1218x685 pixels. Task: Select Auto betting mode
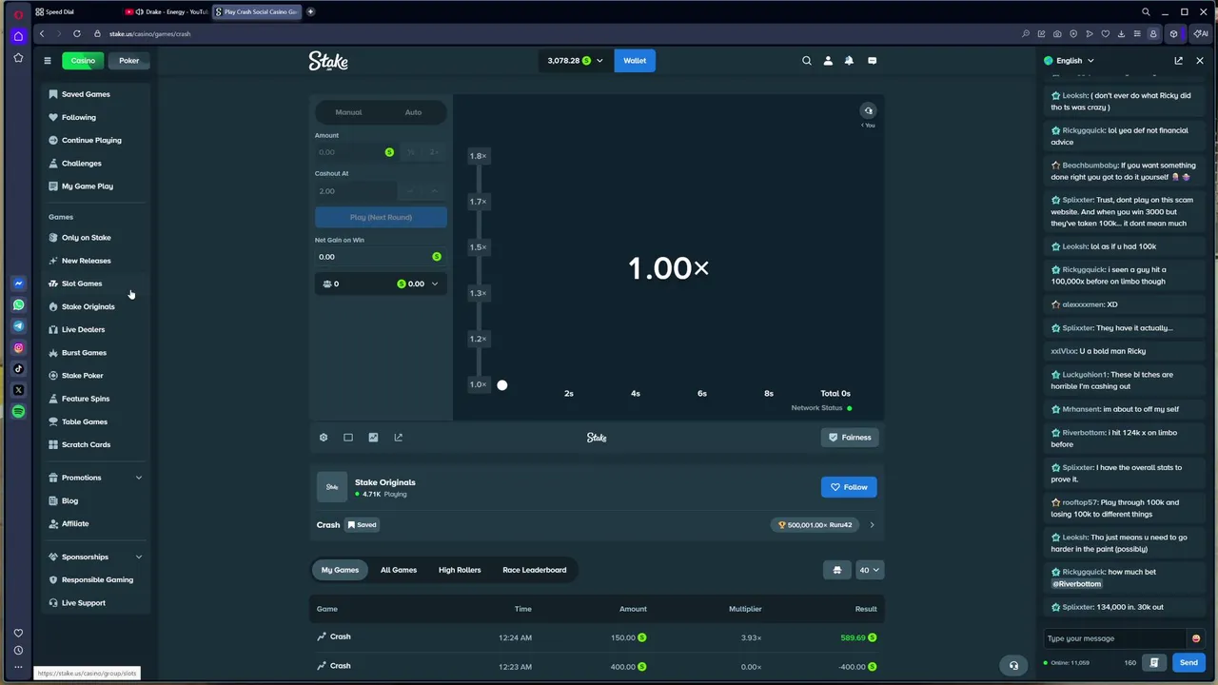point(413,112)
